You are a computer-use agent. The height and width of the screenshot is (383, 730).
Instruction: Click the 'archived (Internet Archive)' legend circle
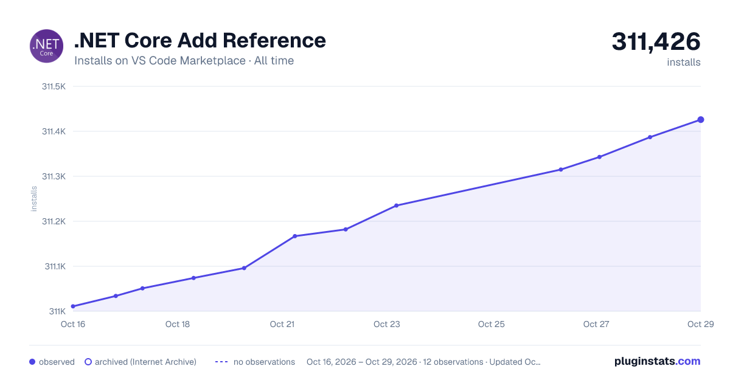click(x=88, y=362)
